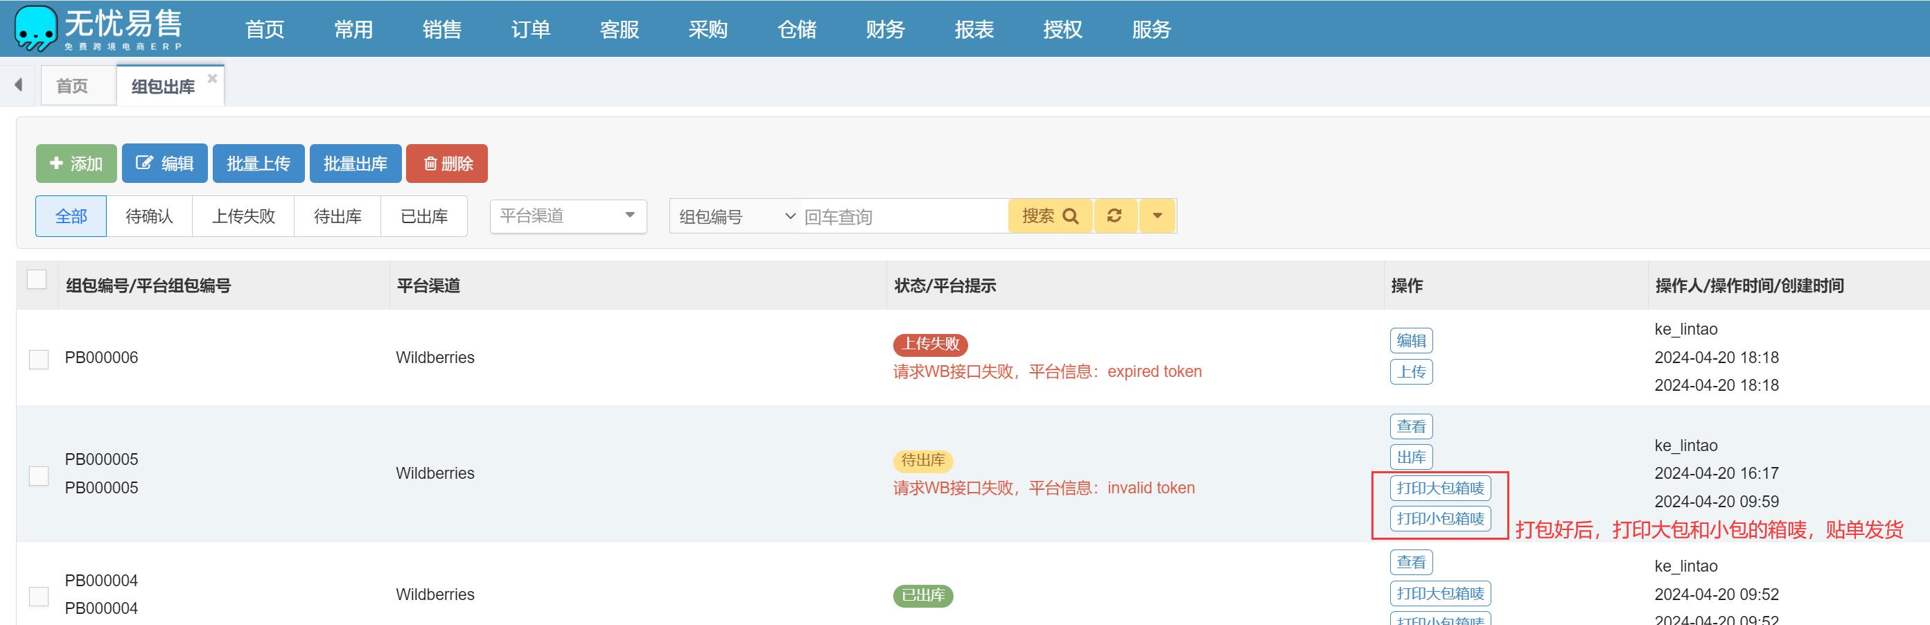Expand the yellow caret next to refresh

click(1157, 215)
